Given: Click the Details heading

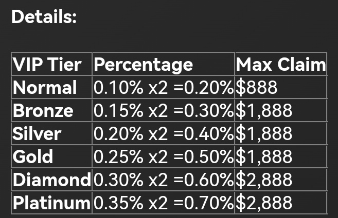Looking at the screenshot, I should [x=44, y=17].
